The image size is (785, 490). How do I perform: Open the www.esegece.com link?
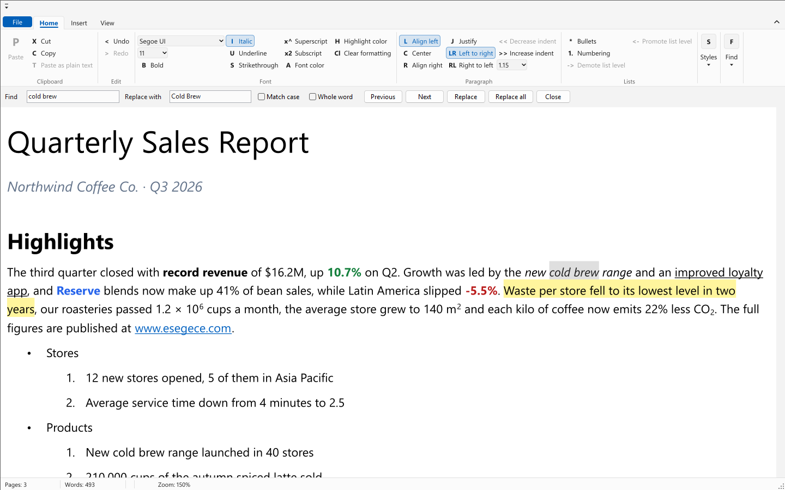pyautogui.click(x=183, y=328)
